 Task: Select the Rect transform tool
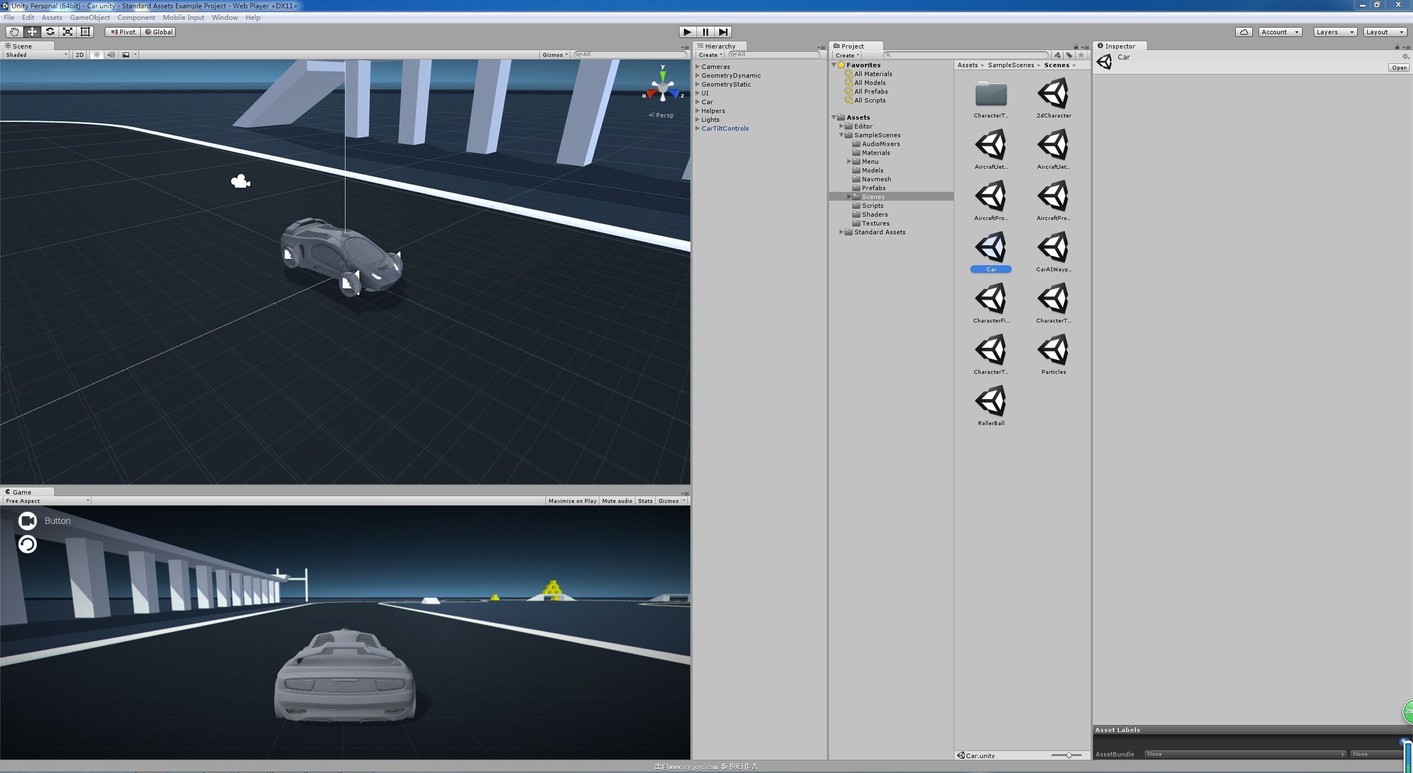pos(85,32)
